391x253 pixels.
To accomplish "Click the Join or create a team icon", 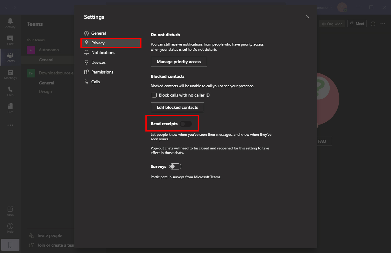I will point(31,245).
